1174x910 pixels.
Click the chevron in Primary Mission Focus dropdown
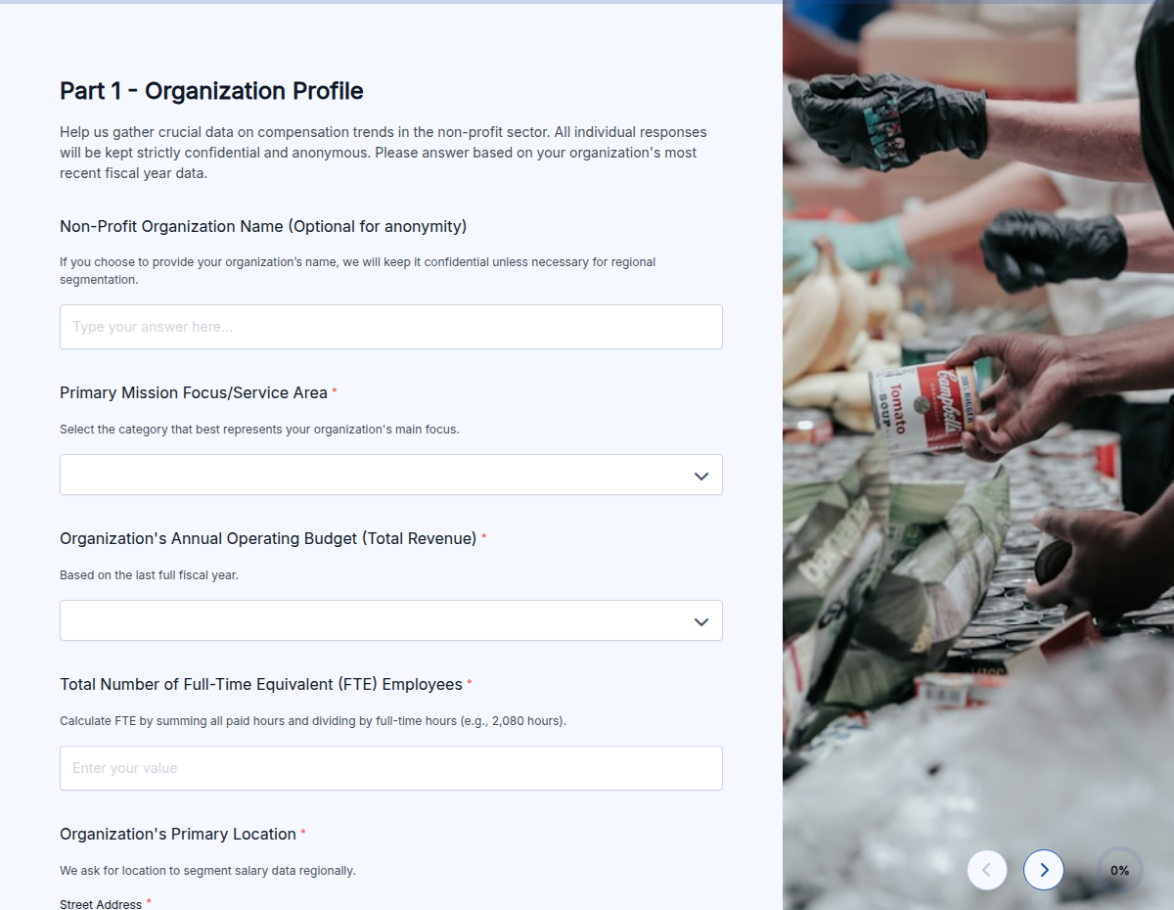(x=701, y=476)
